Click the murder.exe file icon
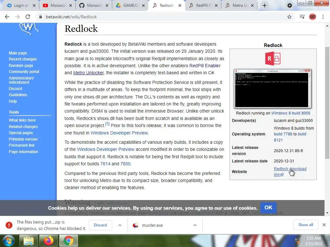330x247 pixels. 135,225
